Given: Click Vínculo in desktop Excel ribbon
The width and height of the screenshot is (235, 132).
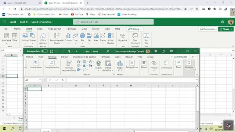Looking at the screenshot, I should pyautogui.click(x=154, y=65).
